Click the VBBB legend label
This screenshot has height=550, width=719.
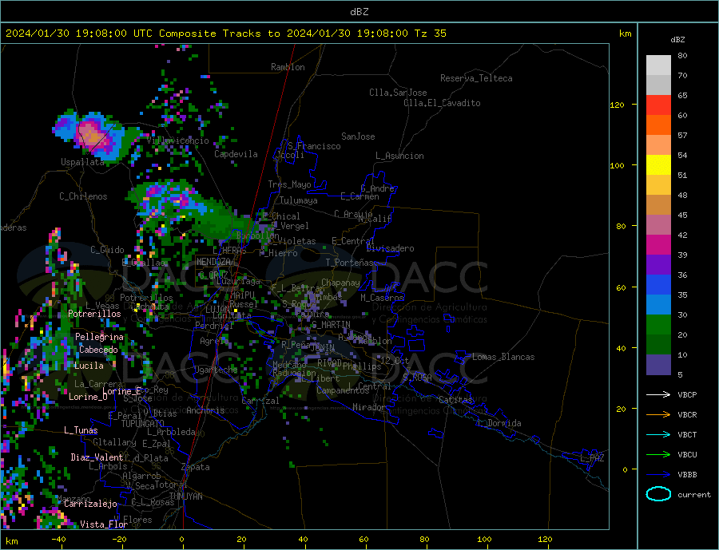(x=687, y=474)
